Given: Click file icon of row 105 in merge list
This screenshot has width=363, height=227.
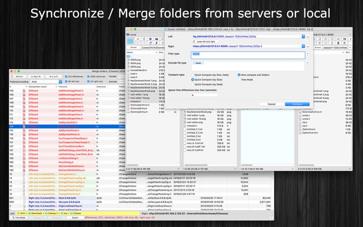Looking at the screenshot, I should click(x=24, y=91).
